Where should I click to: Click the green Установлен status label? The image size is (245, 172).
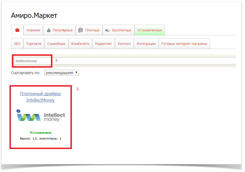40,133
